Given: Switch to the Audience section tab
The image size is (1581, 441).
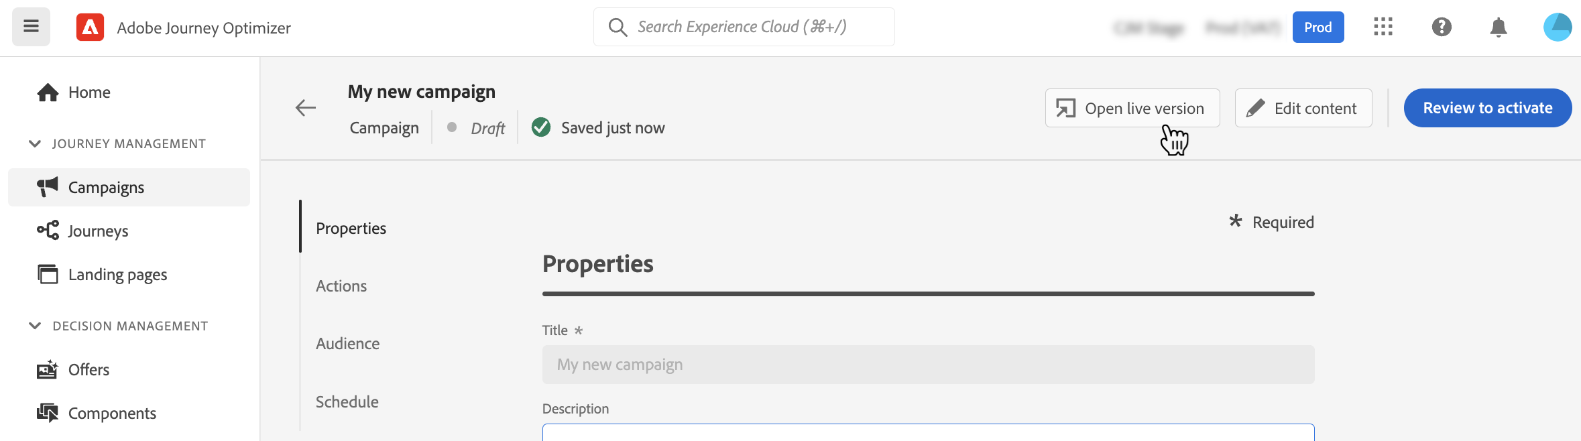Looking at the screenshot, I should pos(347,344).
